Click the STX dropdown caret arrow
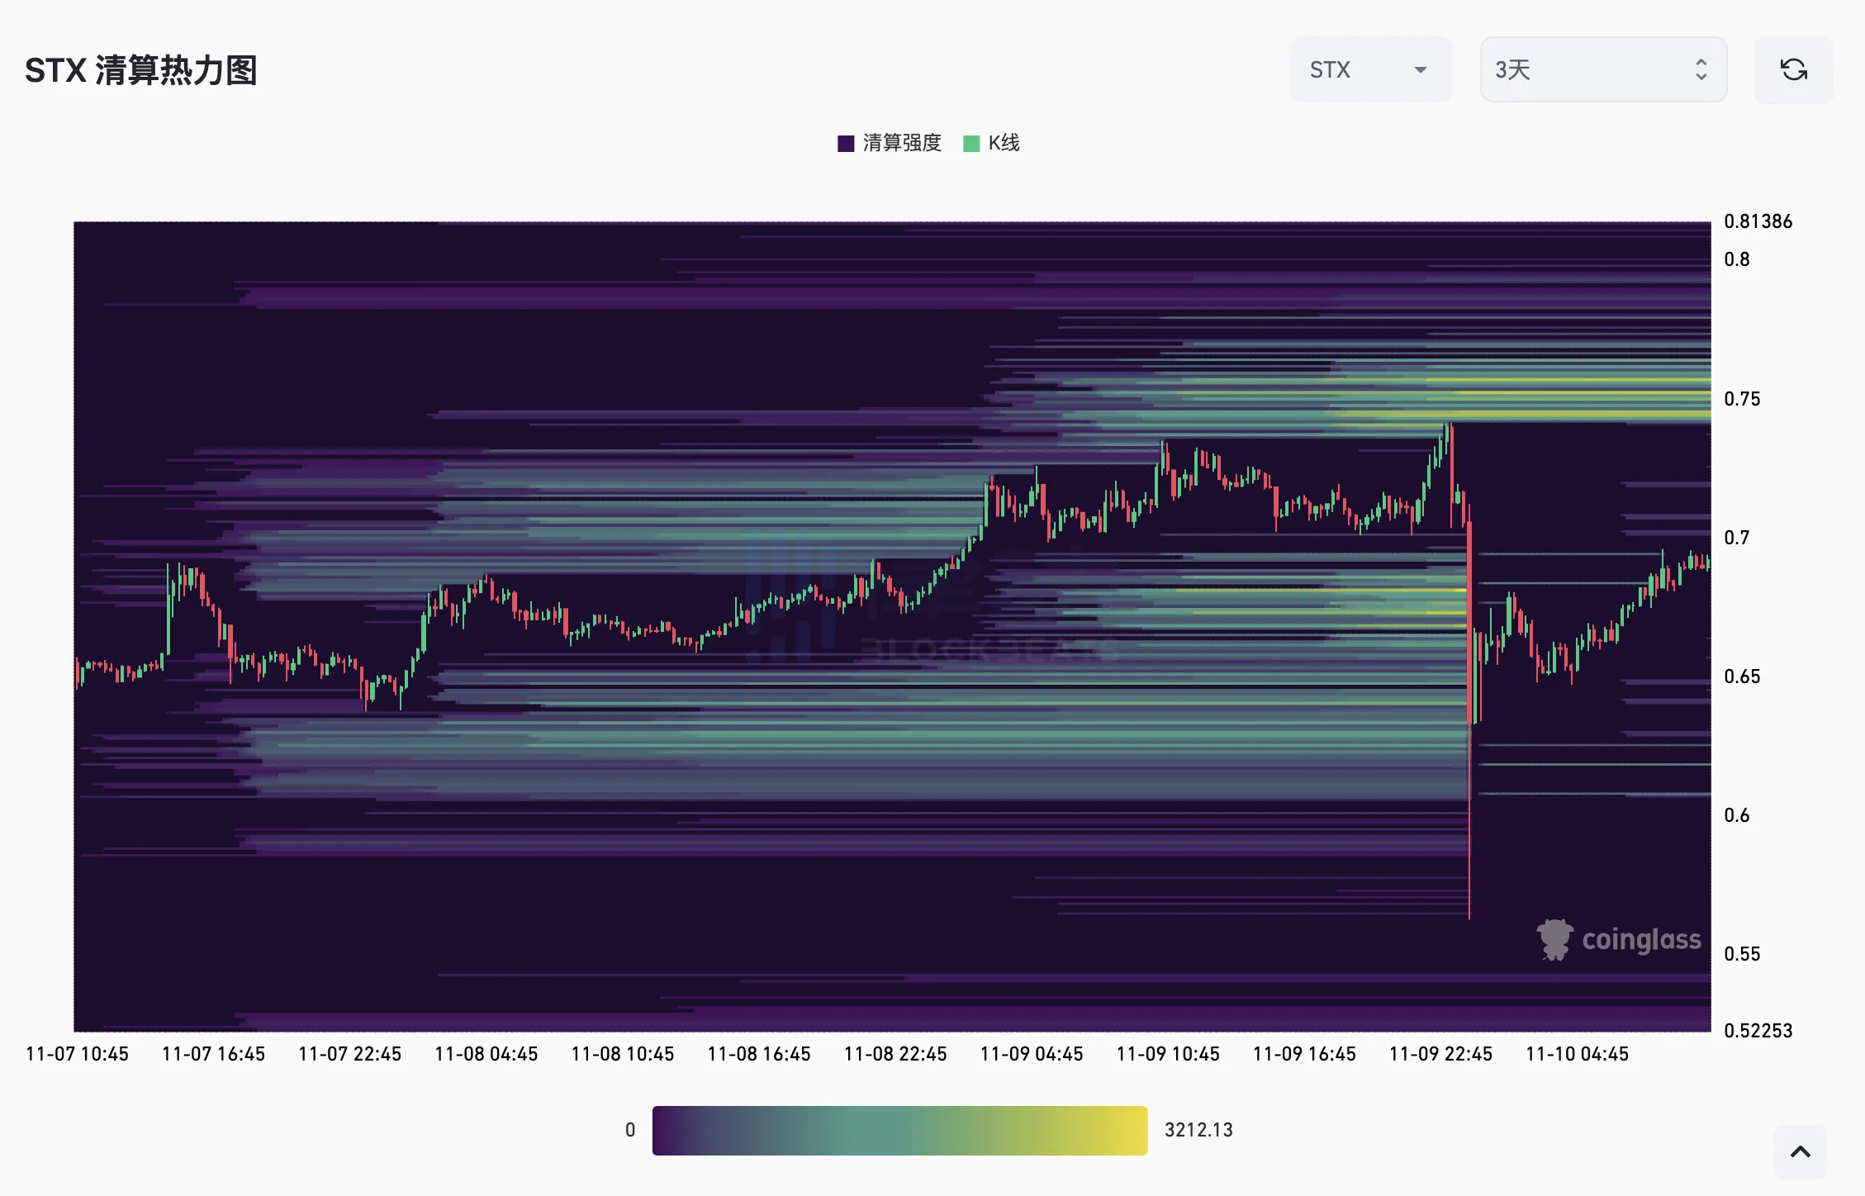This screenshot has height=1196, width=1865. [x=1421, y=70]
